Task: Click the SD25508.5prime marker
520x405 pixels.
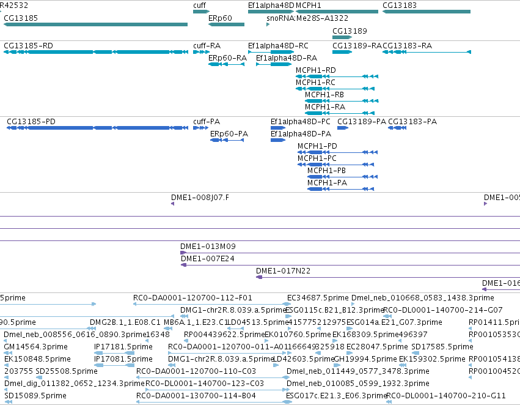Action: tap(39, 377)
